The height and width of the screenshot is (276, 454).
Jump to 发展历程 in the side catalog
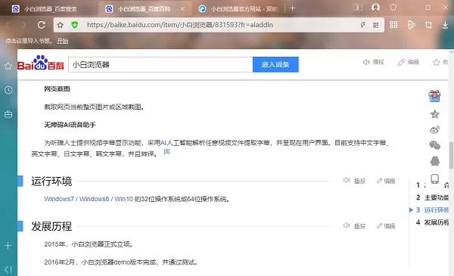(432, 222)
